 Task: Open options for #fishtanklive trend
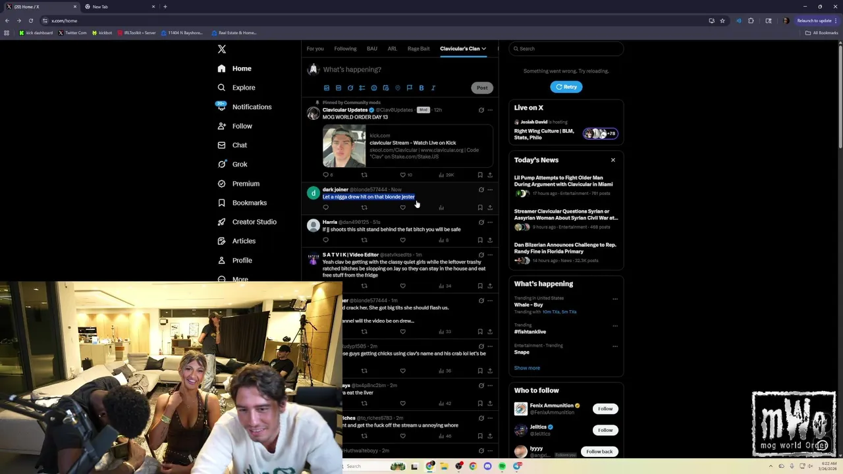pyautogui.click(x=615, y=326)
